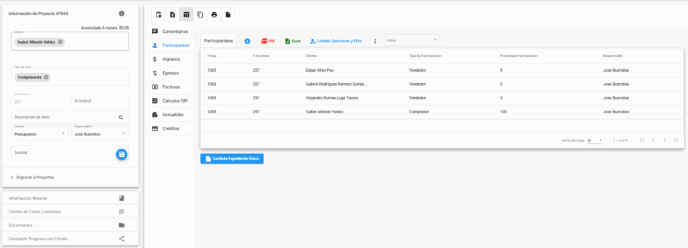This screenshot has width=688, height=248.
Task: Click the #-Control input field
Action: [x=100, y=101]
